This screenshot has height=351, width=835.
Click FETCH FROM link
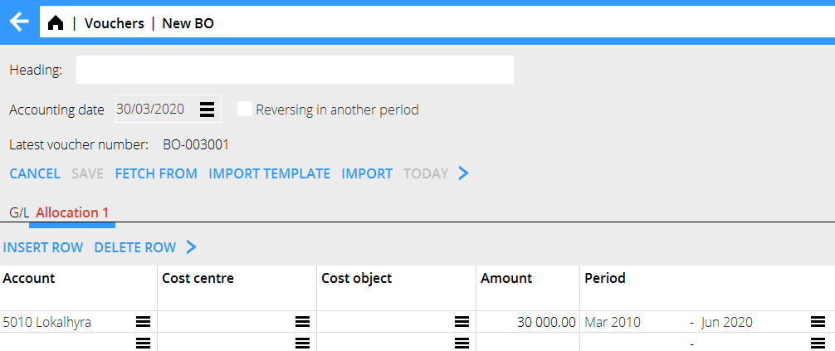coord(156,173)
